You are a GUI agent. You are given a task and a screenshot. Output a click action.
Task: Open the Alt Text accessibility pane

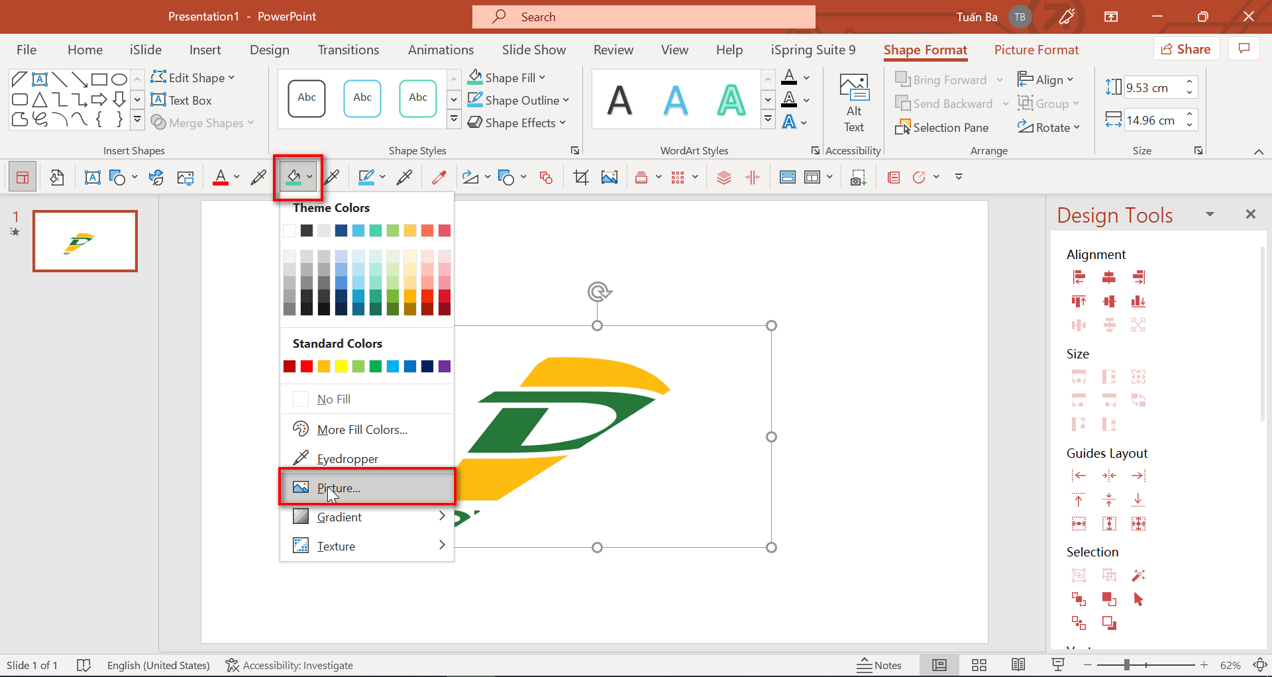pyautogui.click(x=854, y=103)
